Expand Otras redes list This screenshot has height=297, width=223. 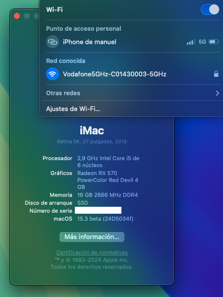pos(132,93)
